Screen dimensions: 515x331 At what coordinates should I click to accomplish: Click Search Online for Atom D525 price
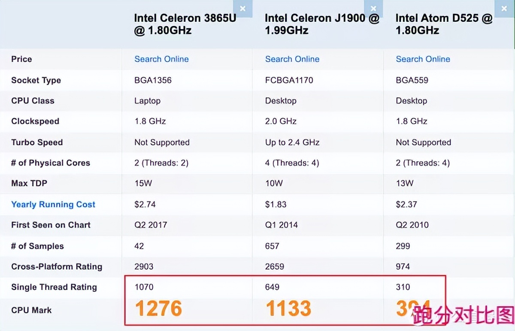point(423,59)
